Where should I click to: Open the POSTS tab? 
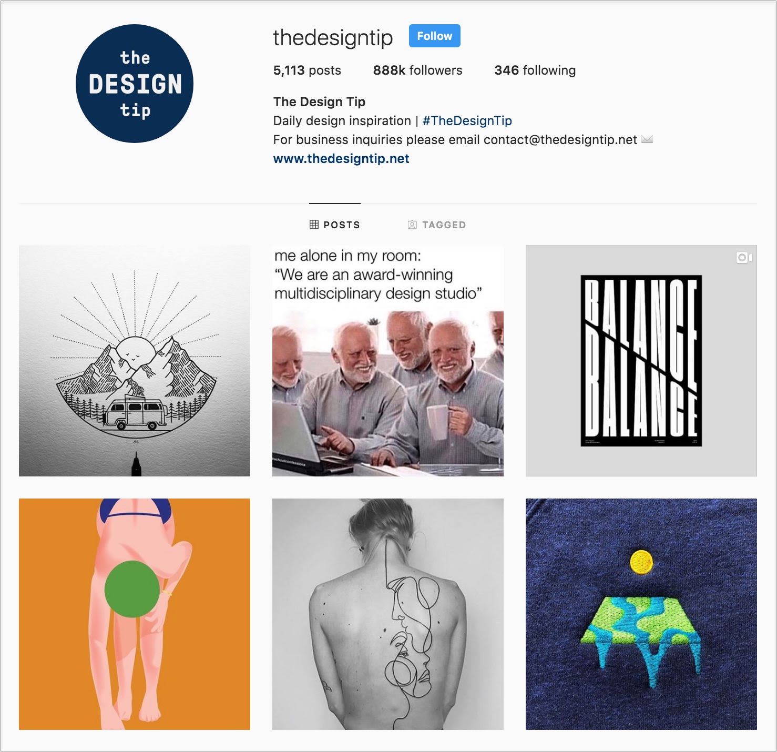335,225
